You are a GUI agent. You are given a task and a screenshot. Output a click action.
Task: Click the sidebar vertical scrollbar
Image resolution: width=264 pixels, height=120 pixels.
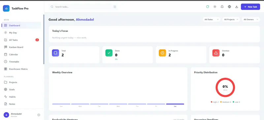pos(44,39)
